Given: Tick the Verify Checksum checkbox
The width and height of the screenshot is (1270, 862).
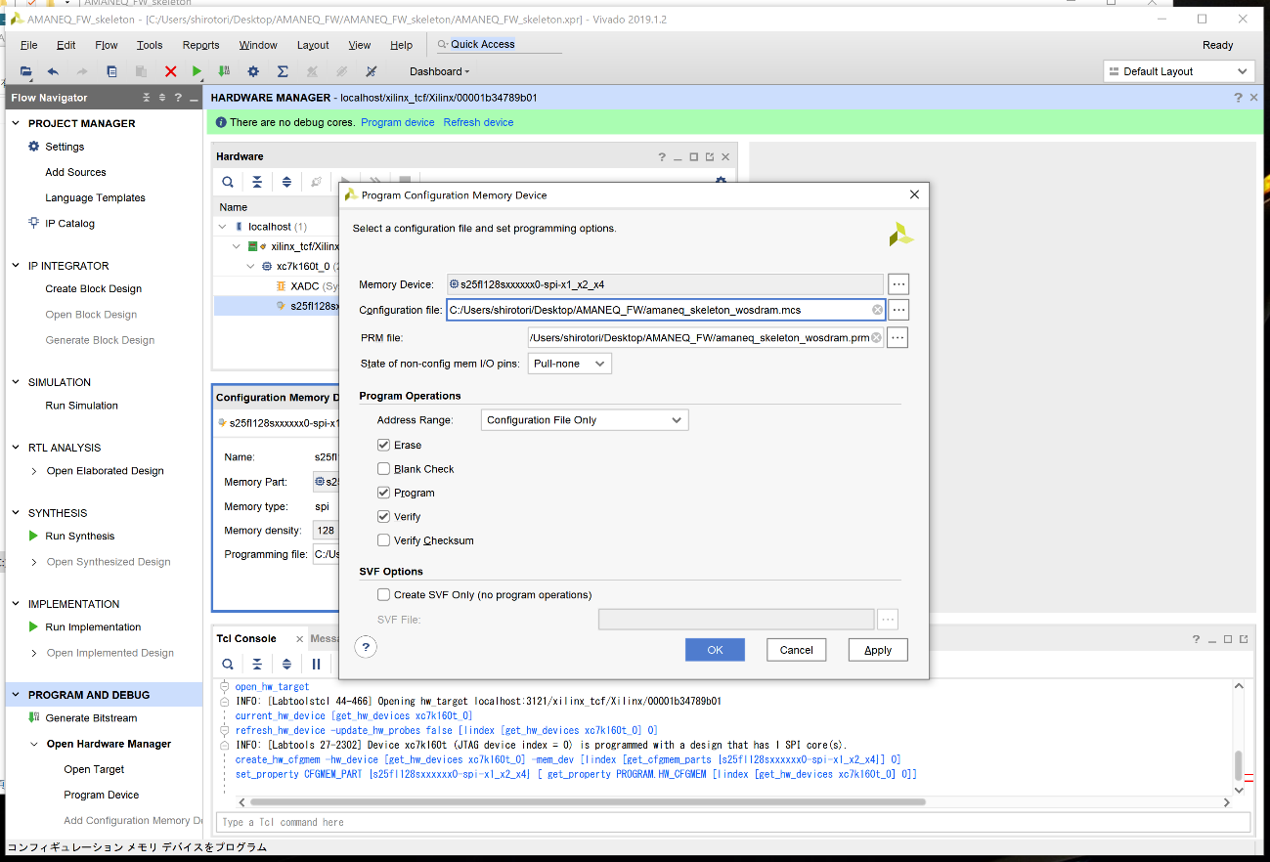Looking at the screenshot, I should (x=384, y=540).
